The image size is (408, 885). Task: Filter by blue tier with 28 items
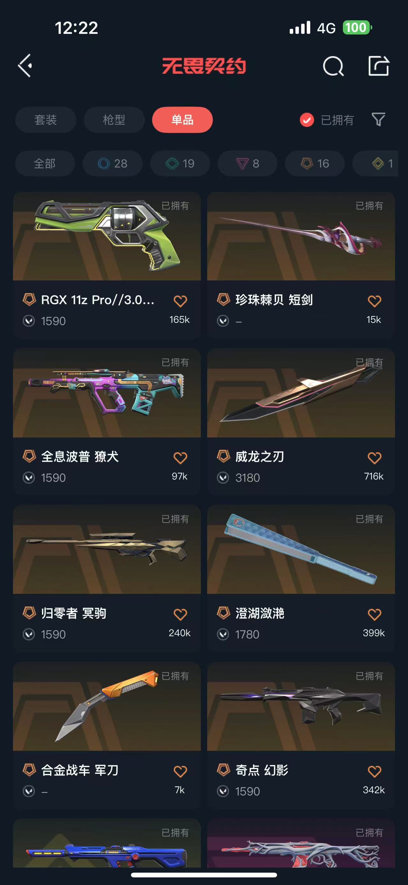tap(113, 164)
